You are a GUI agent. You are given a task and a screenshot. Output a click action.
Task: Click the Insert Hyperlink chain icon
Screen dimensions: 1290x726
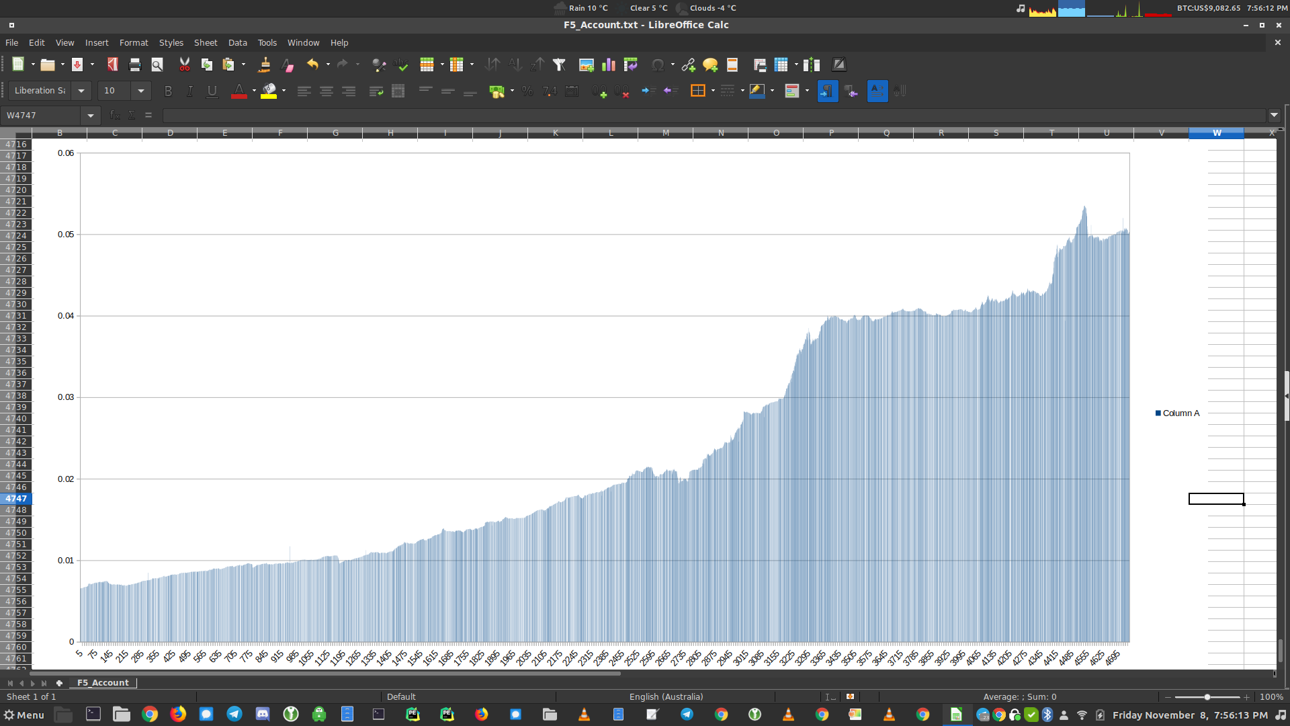click(688, 65)
